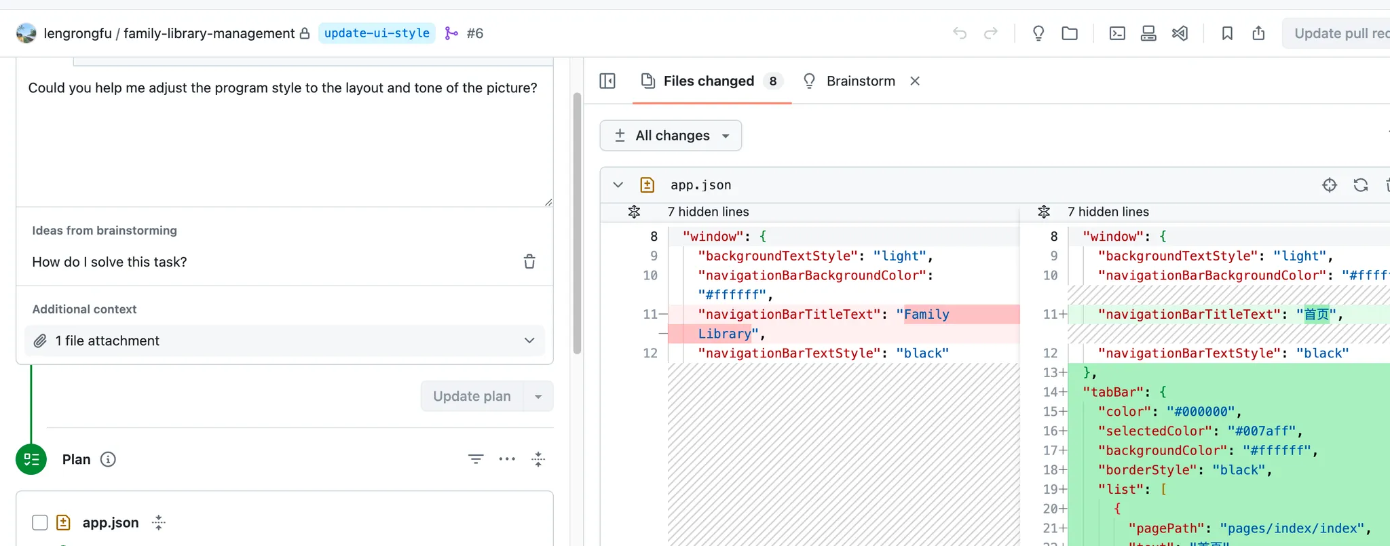
Task: Collapse the app.json diff chevron
Action: 618,185
